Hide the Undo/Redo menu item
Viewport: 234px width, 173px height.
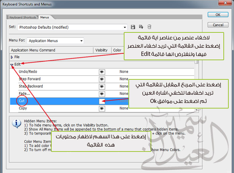click(102, 72)
